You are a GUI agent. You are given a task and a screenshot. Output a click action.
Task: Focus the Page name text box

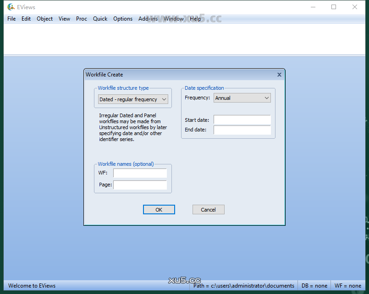[140, 185]
